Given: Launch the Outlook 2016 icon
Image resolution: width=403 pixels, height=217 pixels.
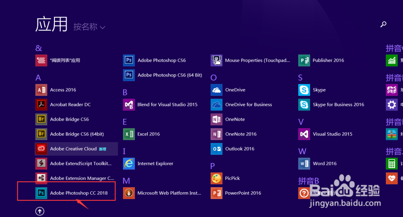Looking at the screenshot, I should pos(216,149).
